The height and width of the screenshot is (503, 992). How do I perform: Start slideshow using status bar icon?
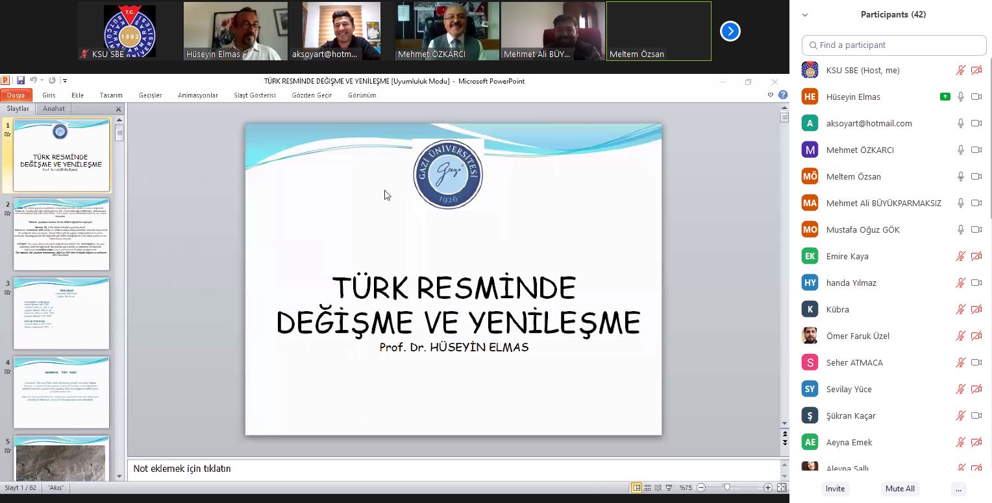coord(669,487)
